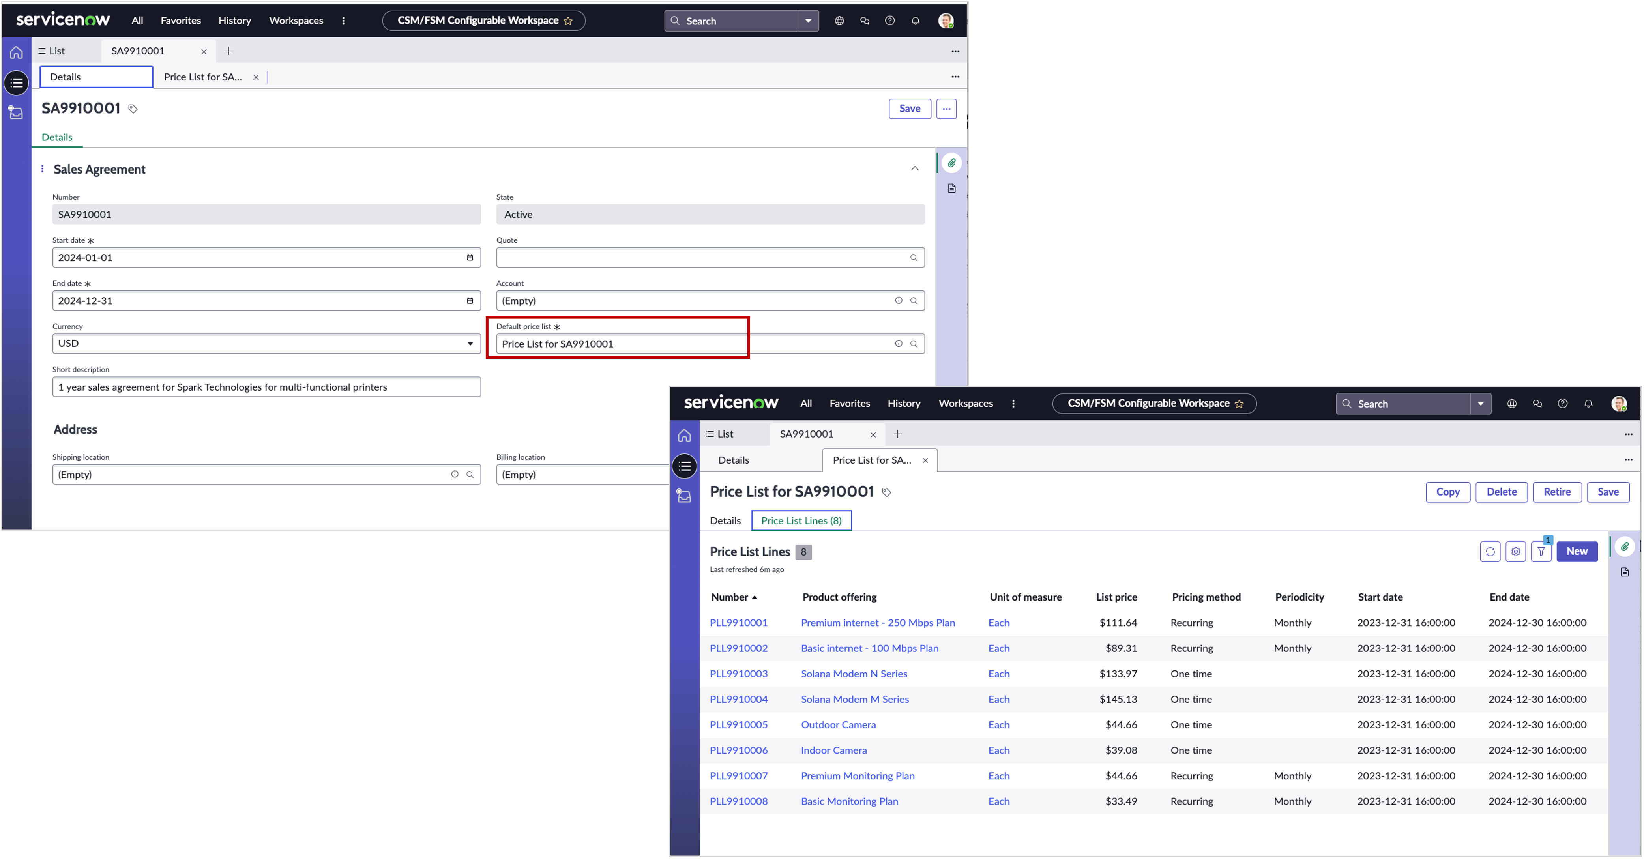1644x859 pixels.
Task: Open Workspaces menu in Price List window
Action: (966, 404)
